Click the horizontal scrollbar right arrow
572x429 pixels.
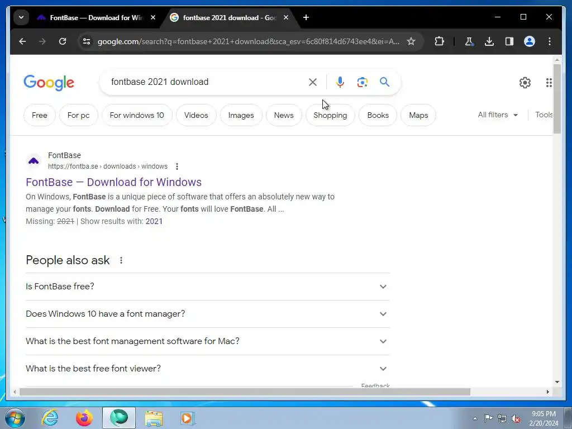coord(547,392)
